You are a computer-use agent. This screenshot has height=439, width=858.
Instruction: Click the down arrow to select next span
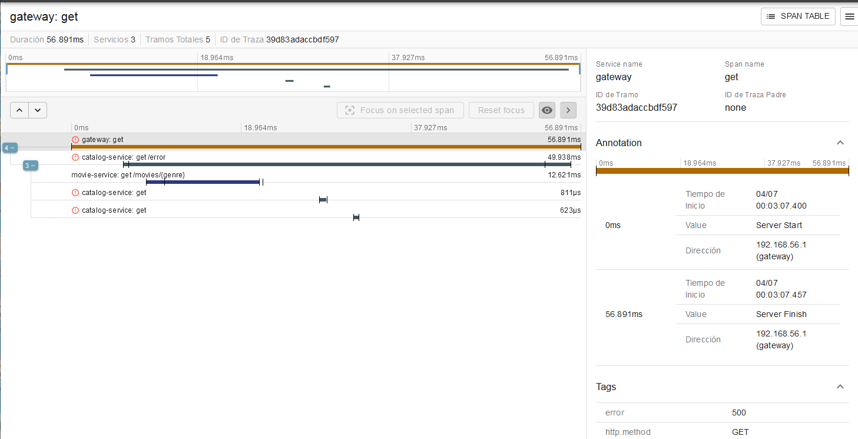(38, 110)
